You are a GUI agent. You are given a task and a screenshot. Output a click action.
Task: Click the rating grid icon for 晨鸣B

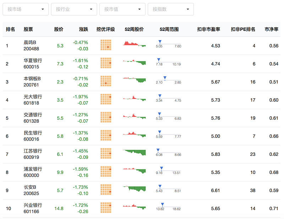[106, 45]
